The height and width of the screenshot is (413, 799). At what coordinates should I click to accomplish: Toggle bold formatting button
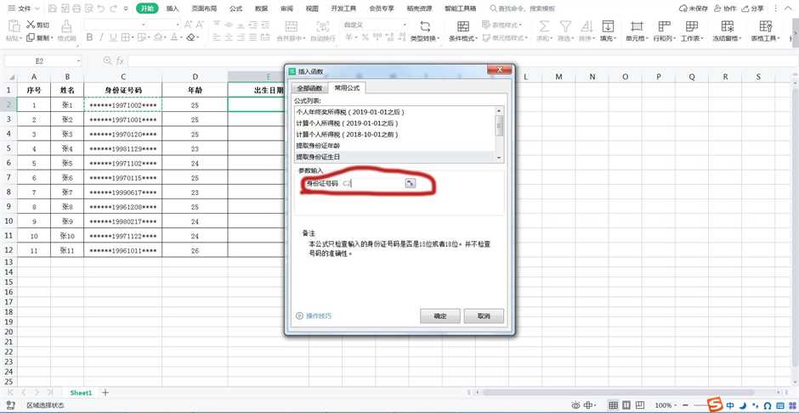click(90, 38)
